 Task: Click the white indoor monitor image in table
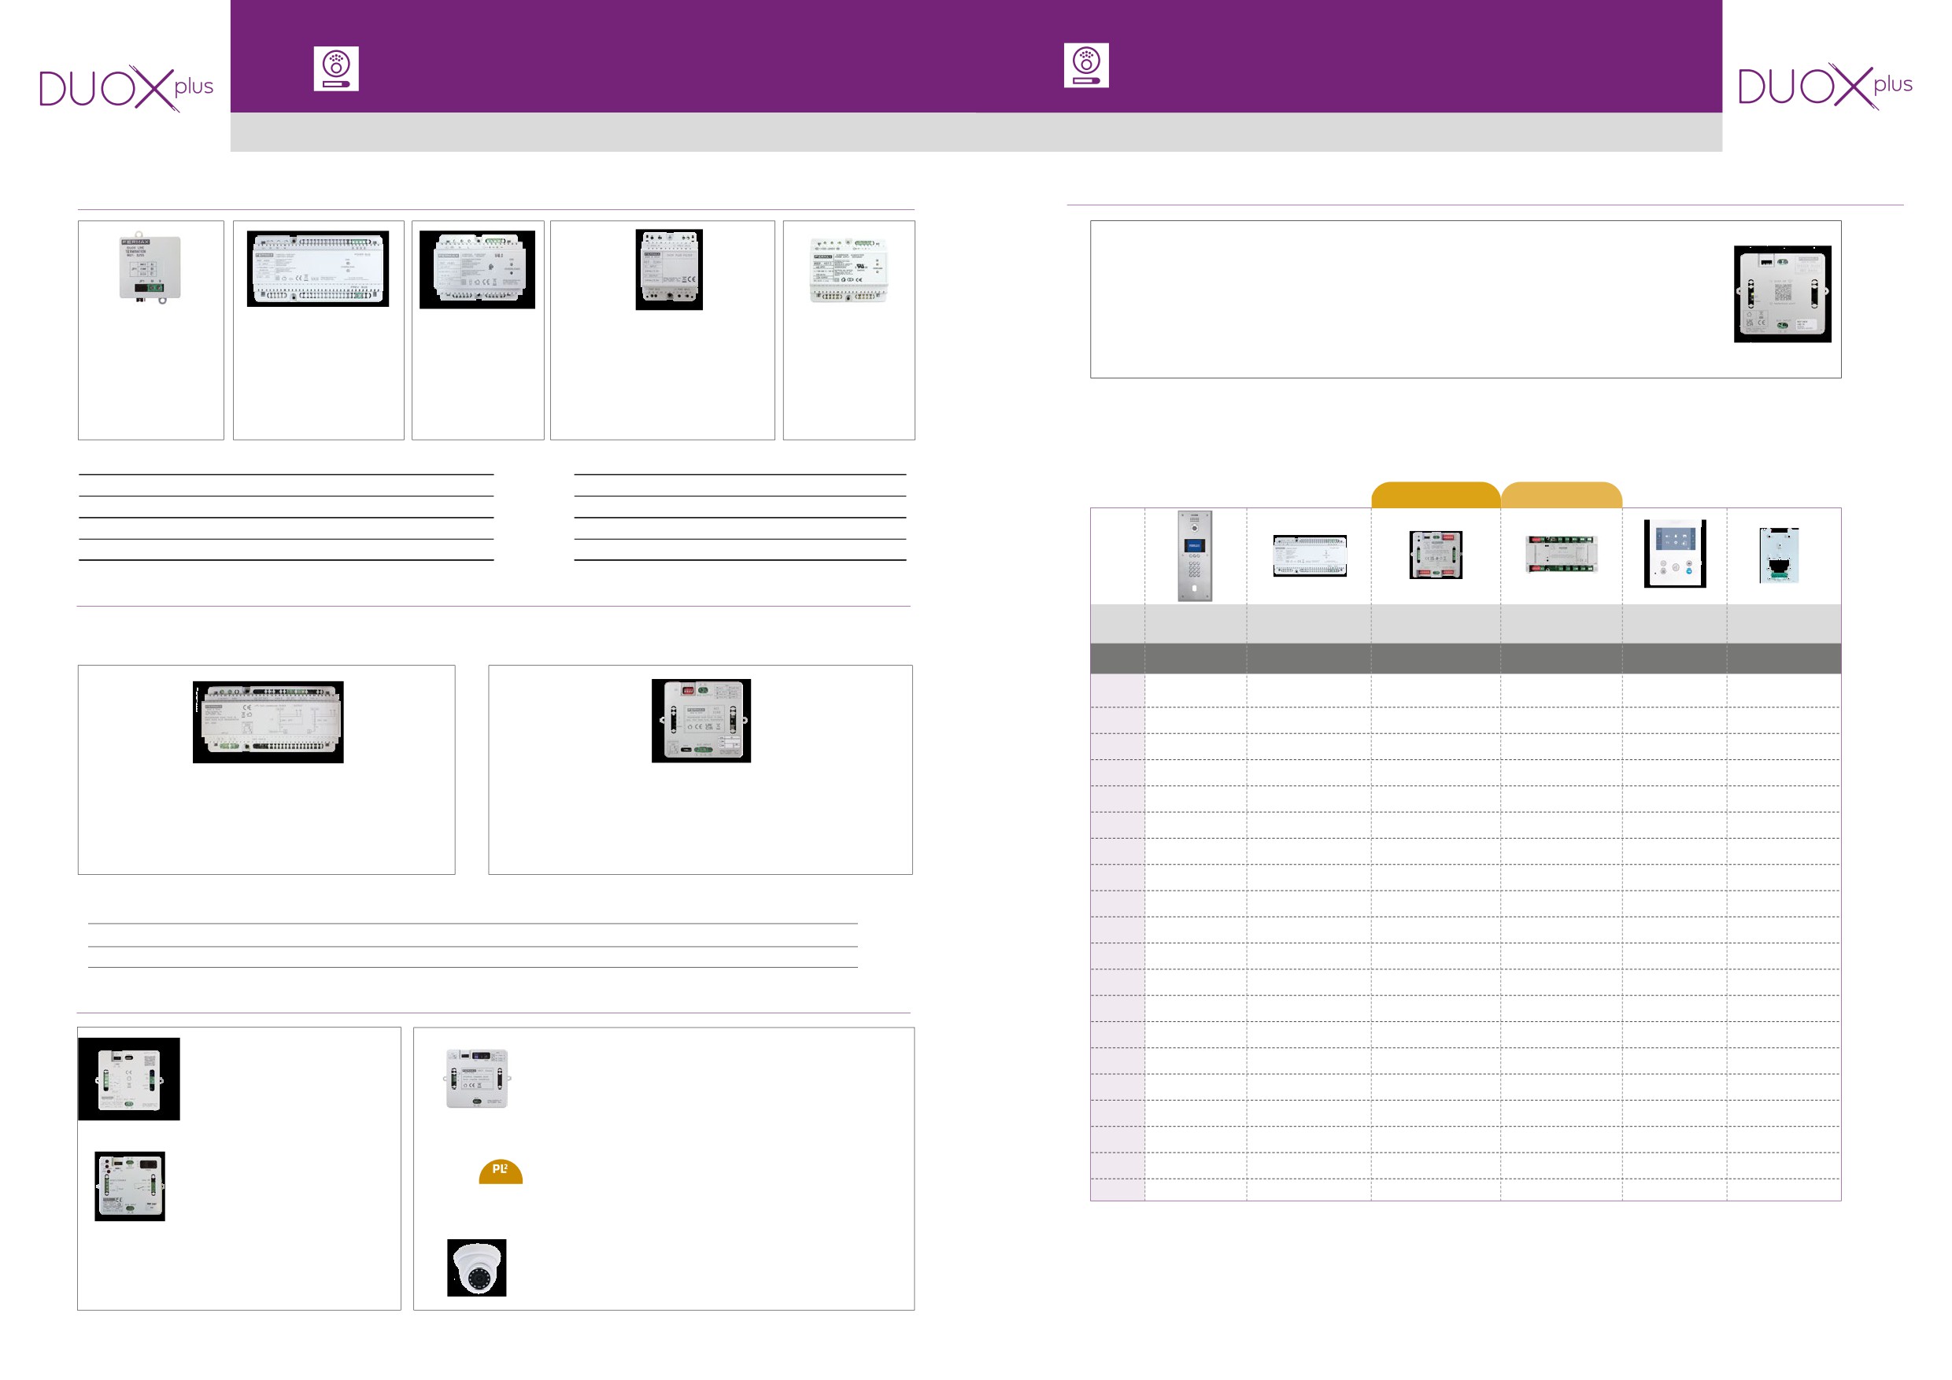[1674, 553]
